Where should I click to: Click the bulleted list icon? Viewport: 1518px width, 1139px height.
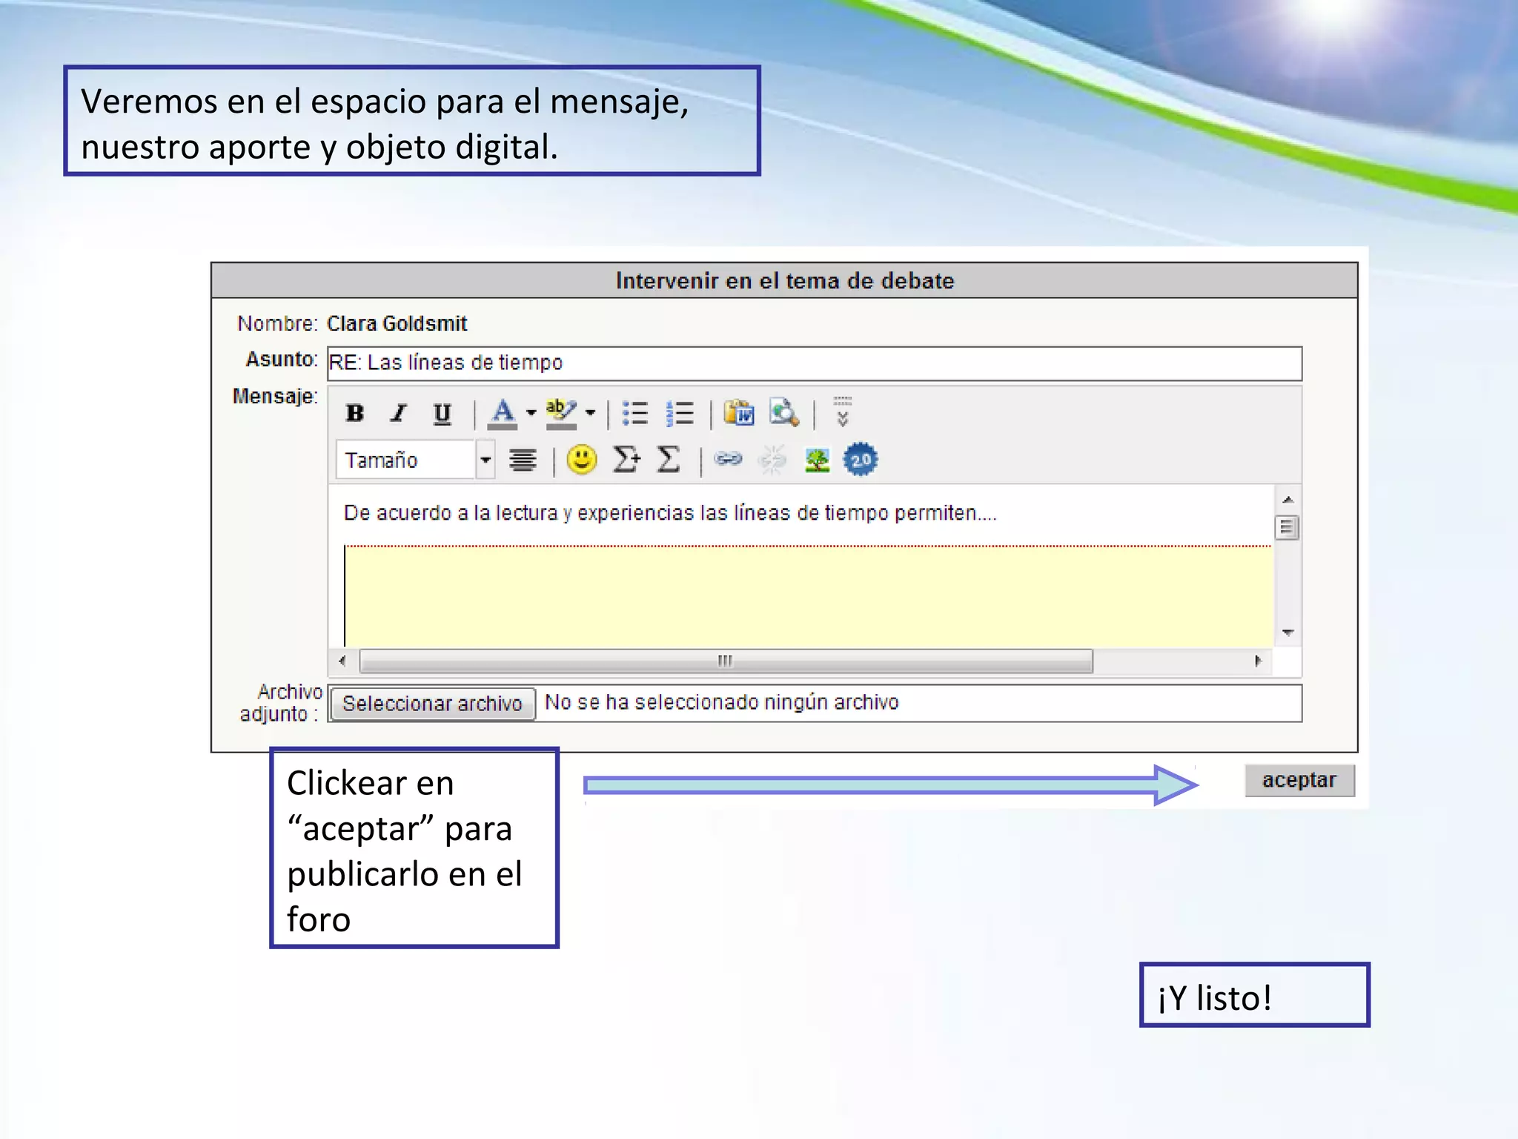tap(635, 413)
